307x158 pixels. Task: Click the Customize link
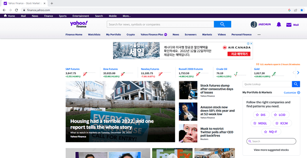click(x=290, y=93)
